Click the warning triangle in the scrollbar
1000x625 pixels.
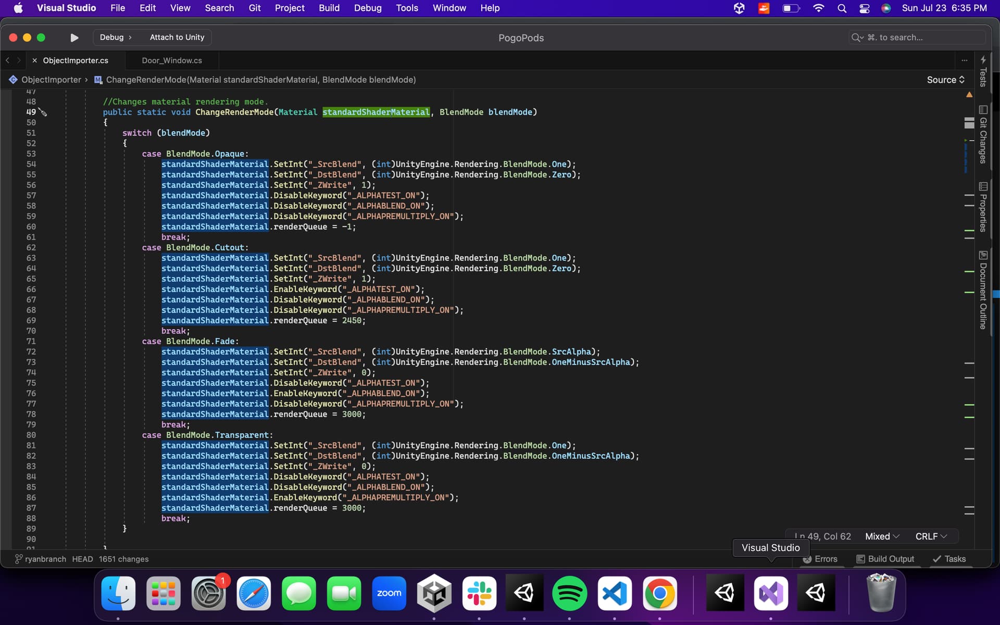click(x=969, y=95)
